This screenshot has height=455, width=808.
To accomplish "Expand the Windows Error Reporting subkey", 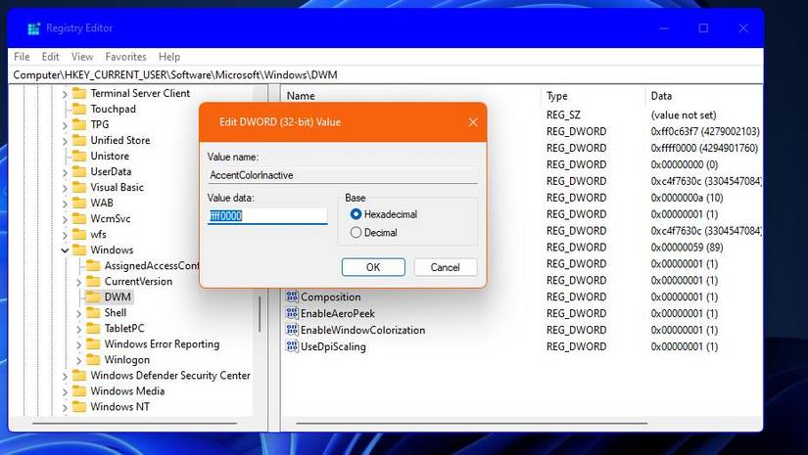I will (79, 344).
